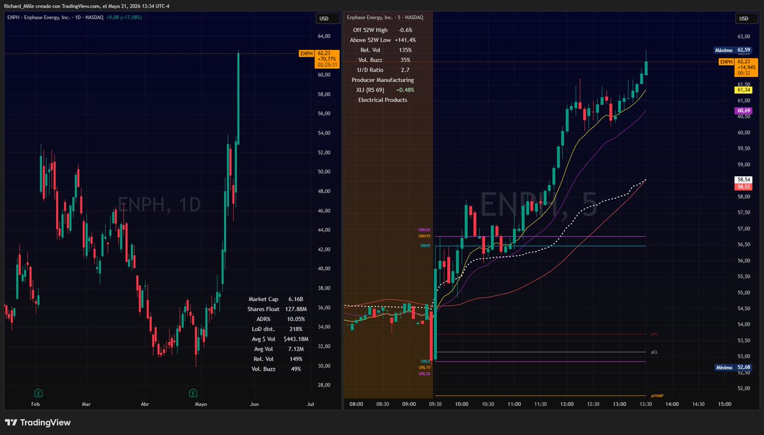Screen dimensions: 764x435
Task: Click the yellow 61,34 moving average label
Action: click(x=744, y=90)
